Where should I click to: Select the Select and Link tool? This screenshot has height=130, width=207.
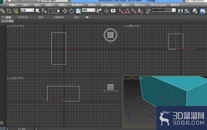coord(2,11)
